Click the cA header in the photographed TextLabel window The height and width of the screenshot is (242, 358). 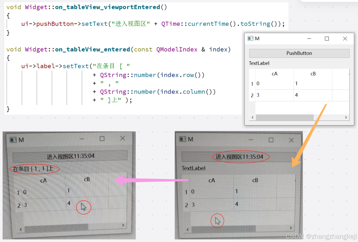coord(212,180)
